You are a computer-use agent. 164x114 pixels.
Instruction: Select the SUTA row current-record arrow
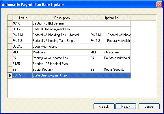pyautogui.click(x=10, y=75)
